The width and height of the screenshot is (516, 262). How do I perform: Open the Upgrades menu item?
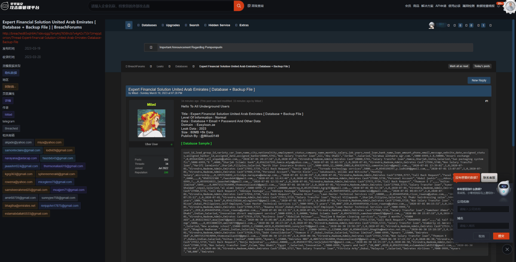pyautogui.click(x=172, y=25)
